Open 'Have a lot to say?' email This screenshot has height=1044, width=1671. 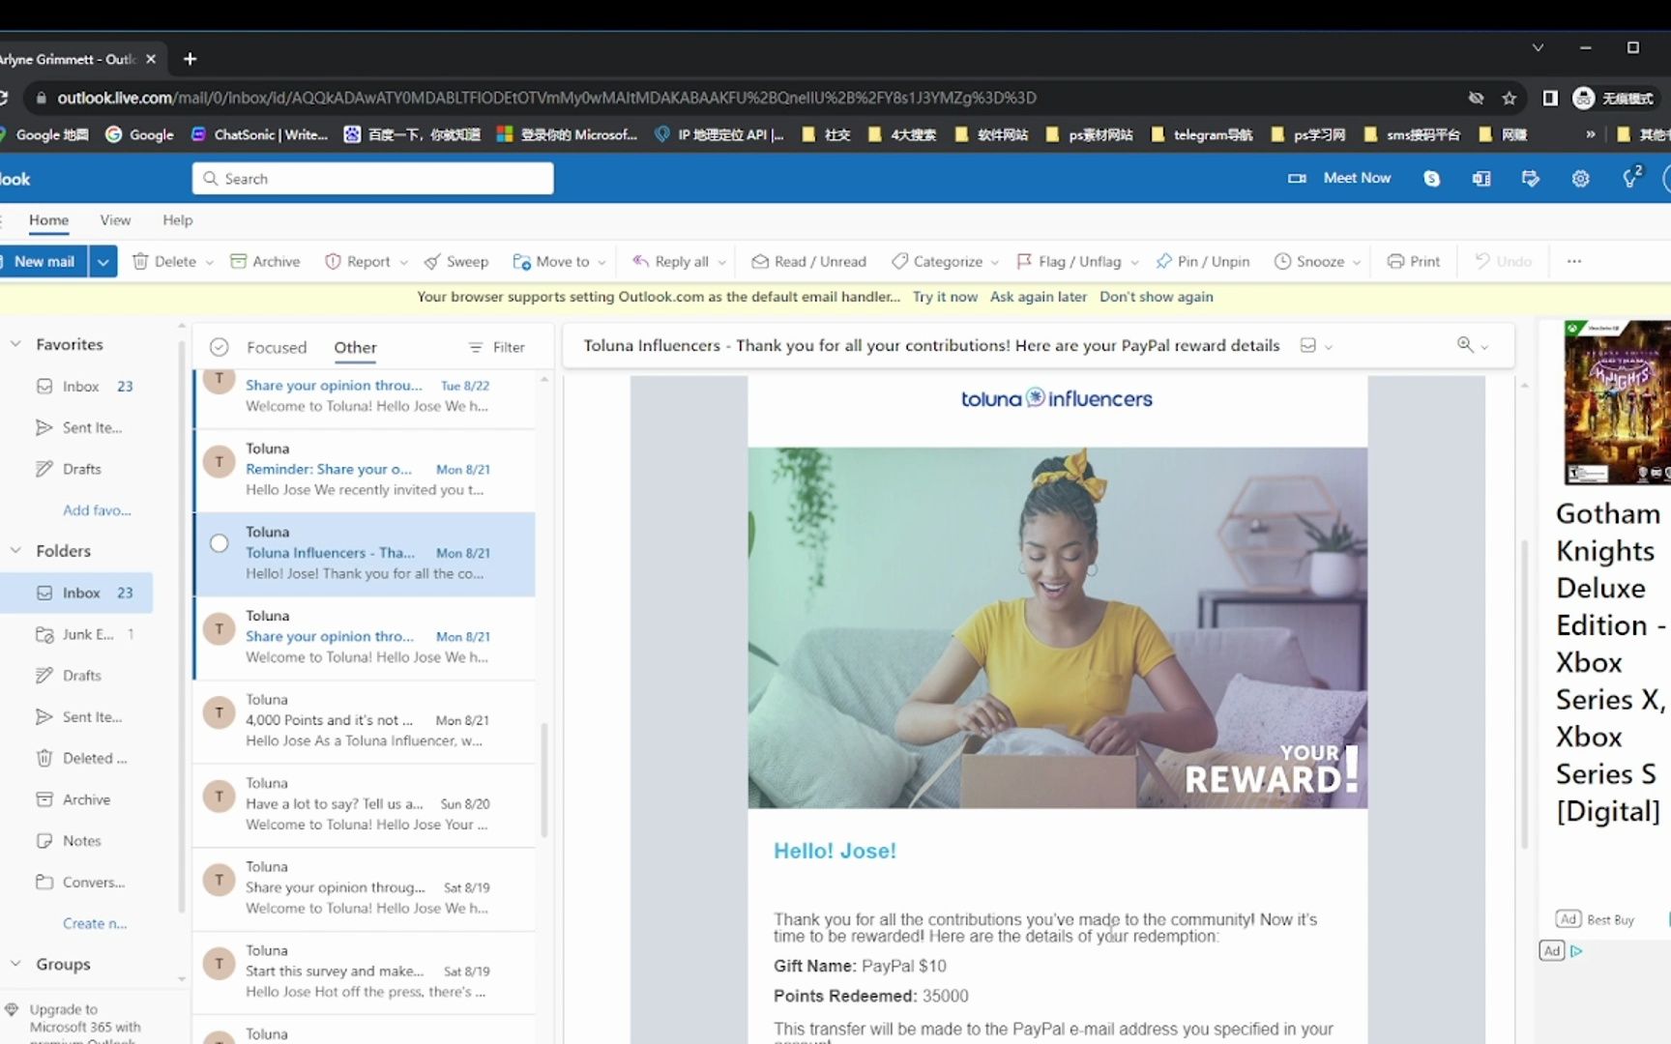[x=364, y=804]
